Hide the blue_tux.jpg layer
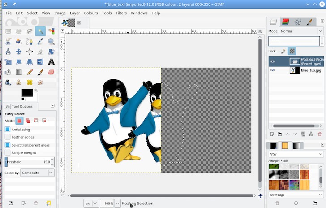This screenshot has height=208, width=326. pos(272,70)
